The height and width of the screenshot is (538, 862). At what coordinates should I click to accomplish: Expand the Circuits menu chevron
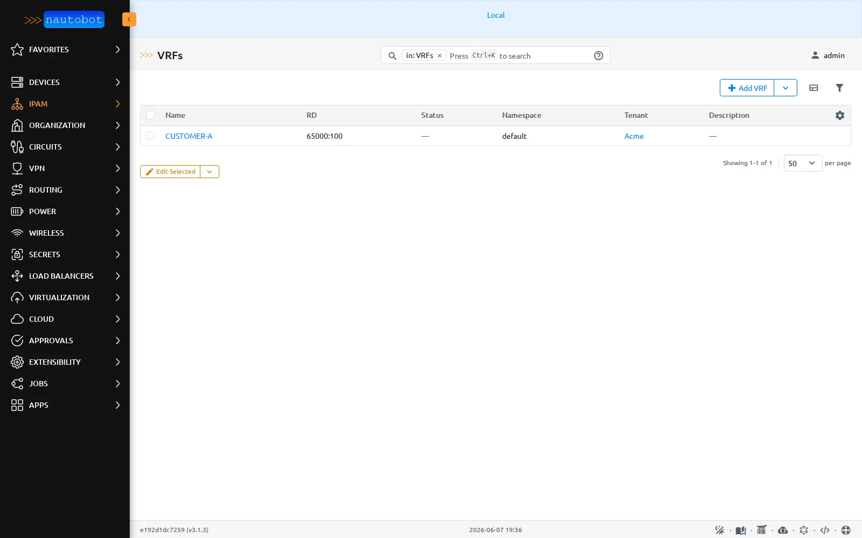pos(117,147)
